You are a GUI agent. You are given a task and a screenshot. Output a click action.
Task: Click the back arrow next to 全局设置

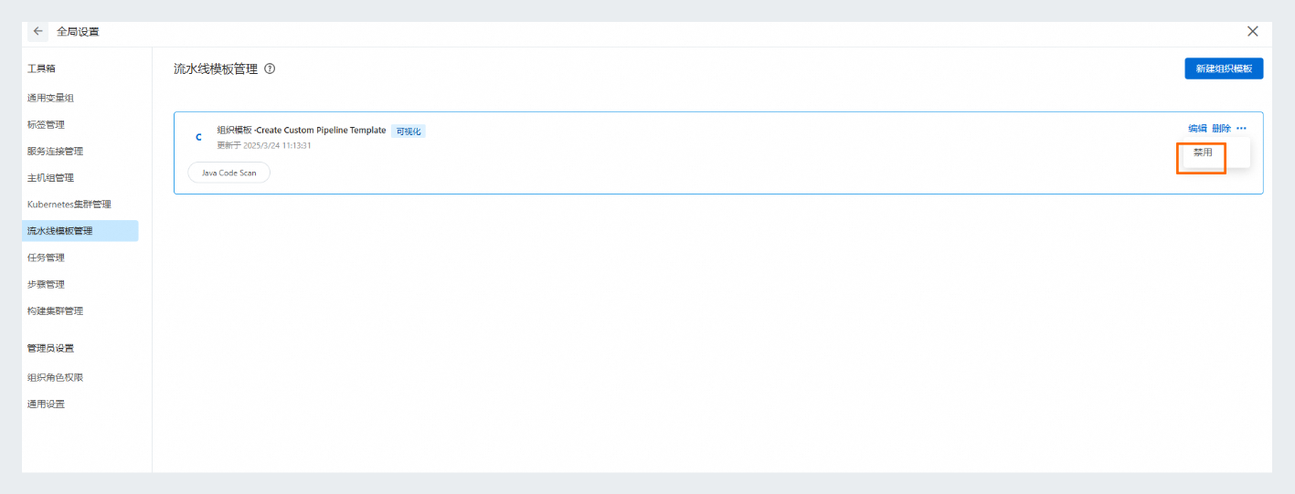click(37, 31)
